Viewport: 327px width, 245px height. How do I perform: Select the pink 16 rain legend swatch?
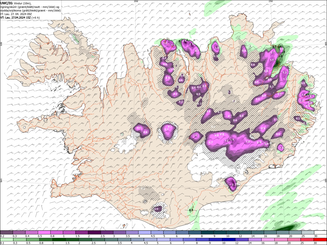coord(267,240)
